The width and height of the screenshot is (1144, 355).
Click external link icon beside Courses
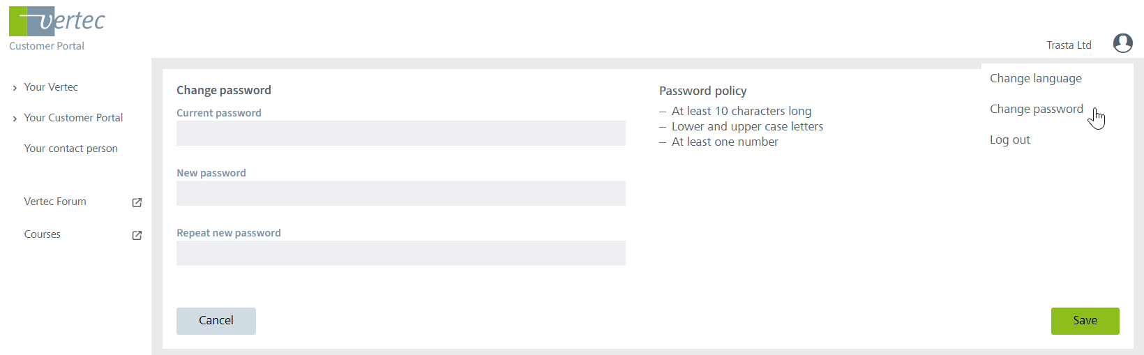point(137,235)
